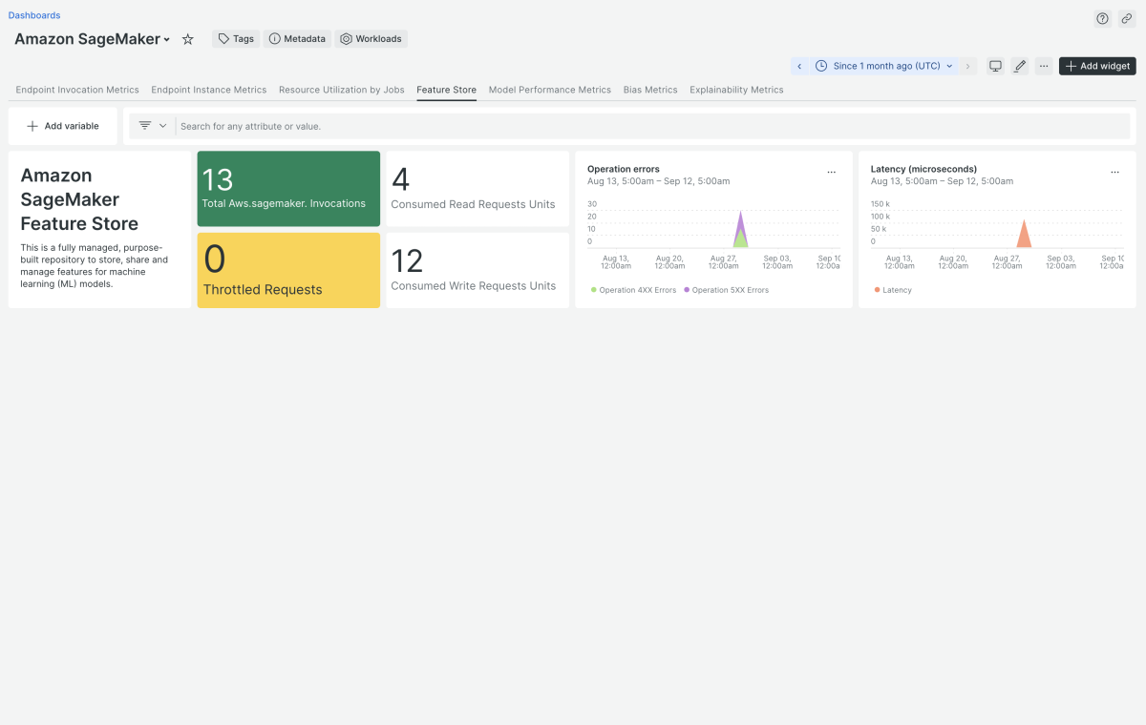1146x725 pixels.
Task: Favorite the dashboard with star icon
Action: [188, 39]
